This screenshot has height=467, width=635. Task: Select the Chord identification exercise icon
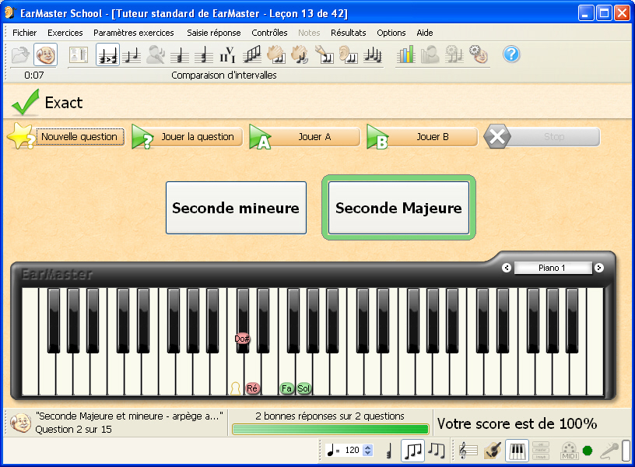point(180,54)
